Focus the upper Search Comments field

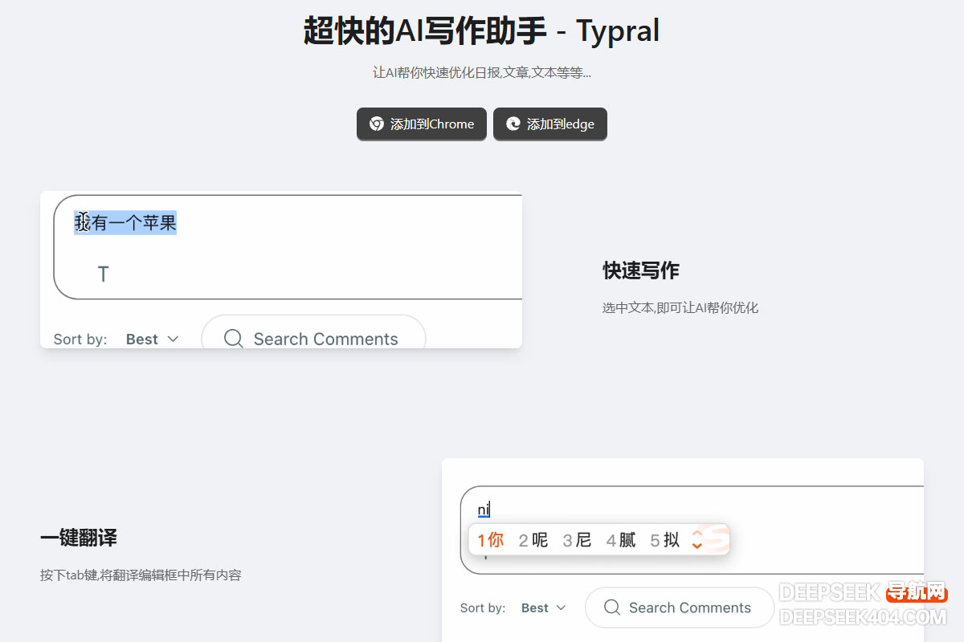click(325, 339)
